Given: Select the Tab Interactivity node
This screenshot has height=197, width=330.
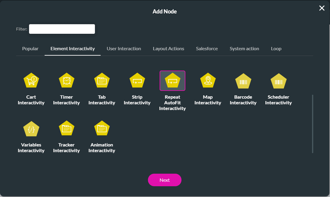Looking at the screenshot, I should 102,80.
